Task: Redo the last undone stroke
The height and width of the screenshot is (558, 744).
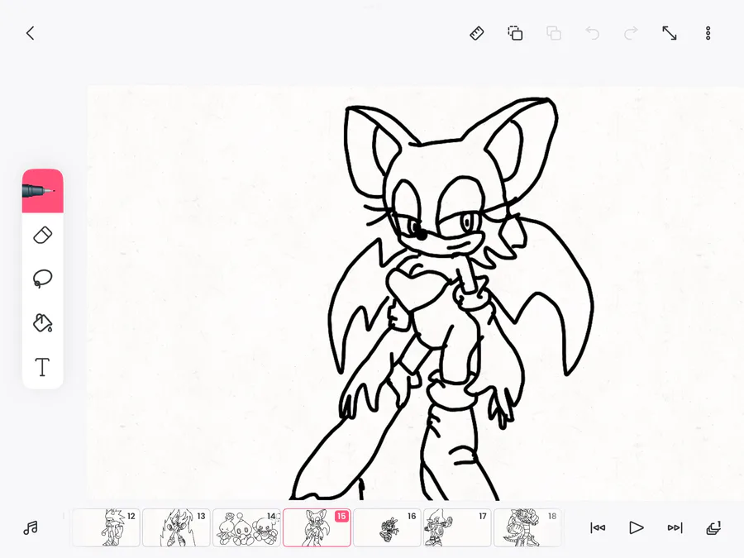Action: 631,33
